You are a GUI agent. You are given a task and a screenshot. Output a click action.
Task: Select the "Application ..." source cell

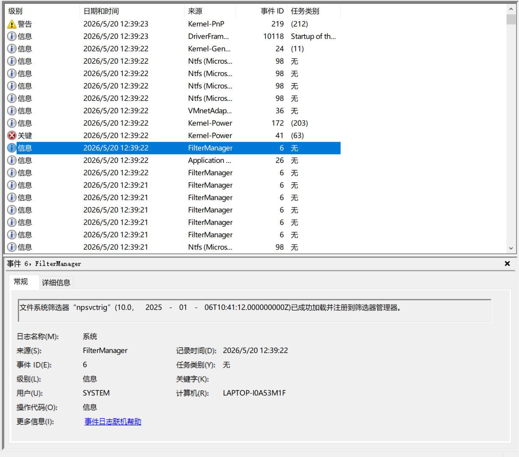pos(210,160)
